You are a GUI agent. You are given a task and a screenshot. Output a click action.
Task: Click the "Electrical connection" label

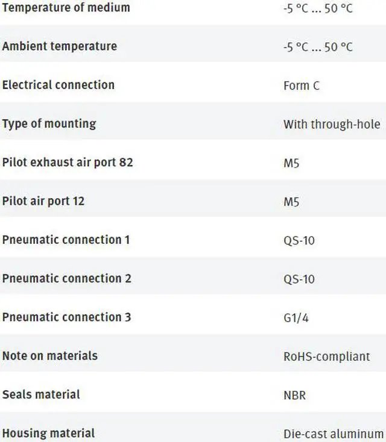pos(59,85)
